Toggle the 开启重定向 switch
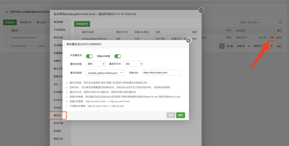Screen dimensions: 289x146 pos(89,56)
